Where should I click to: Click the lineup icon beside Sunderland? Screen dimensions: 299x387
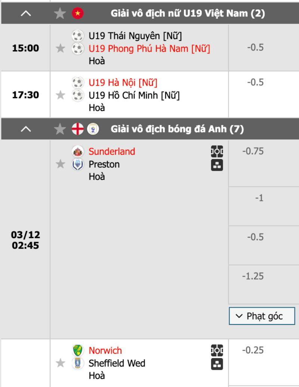coord(217,152)
